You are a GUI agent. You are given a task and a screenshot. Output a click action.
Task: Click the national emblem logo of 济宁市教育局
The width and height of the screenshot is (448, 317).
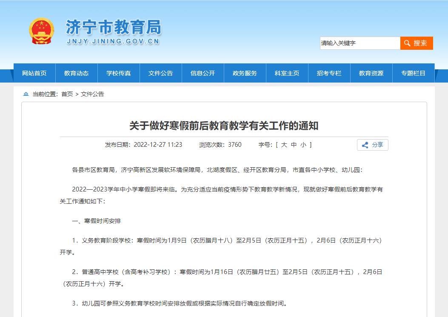coord(41,30)
